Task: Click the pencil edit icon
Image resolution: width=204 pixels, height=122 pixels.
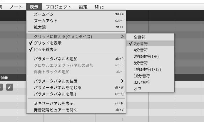Action: pyautogui.click(x=10, y=87)
